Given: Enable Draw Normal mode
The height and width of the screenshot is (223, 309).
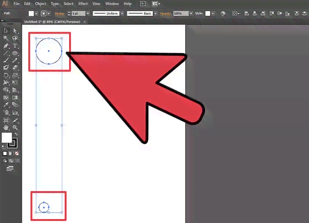Looking at the screenshot, I should (x=5, y=161).
